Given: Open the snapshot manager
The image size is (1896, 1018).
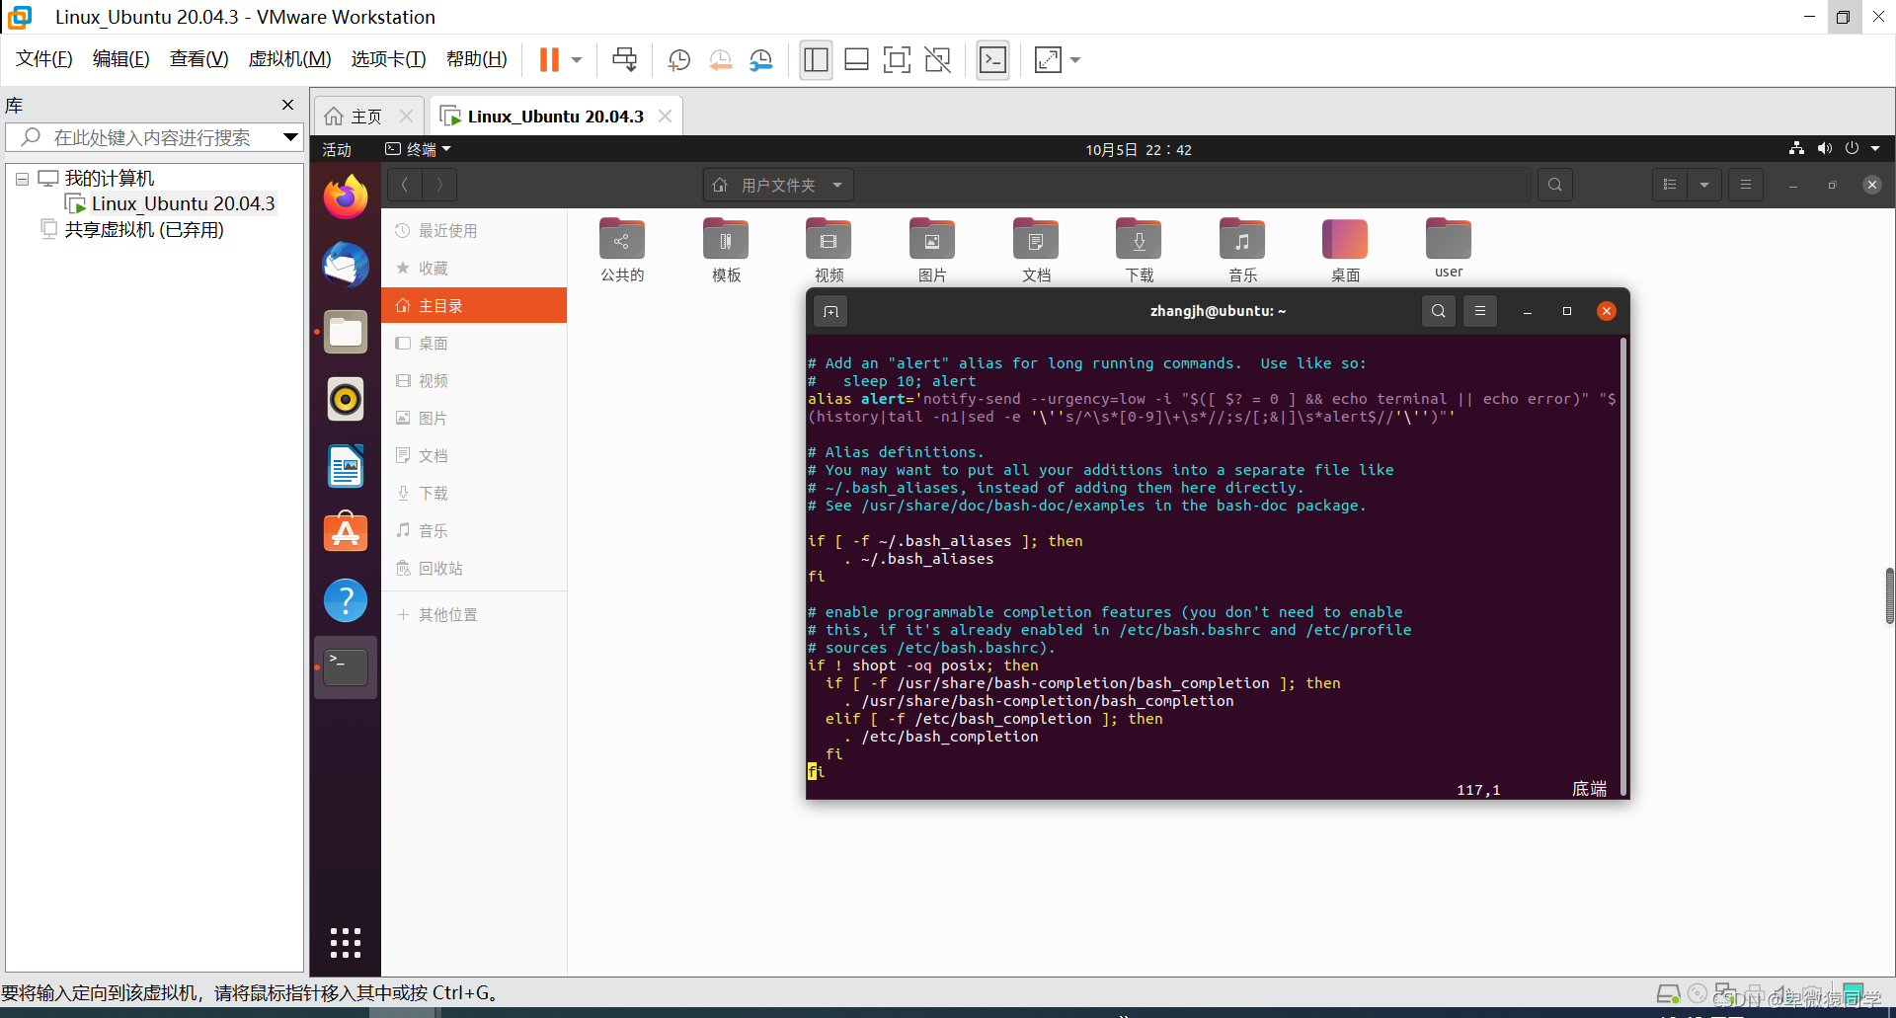Looking at the screenshot, I should 761,59.
